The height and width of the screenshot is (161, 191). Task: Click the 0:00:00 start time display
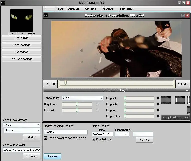(50, 84)
